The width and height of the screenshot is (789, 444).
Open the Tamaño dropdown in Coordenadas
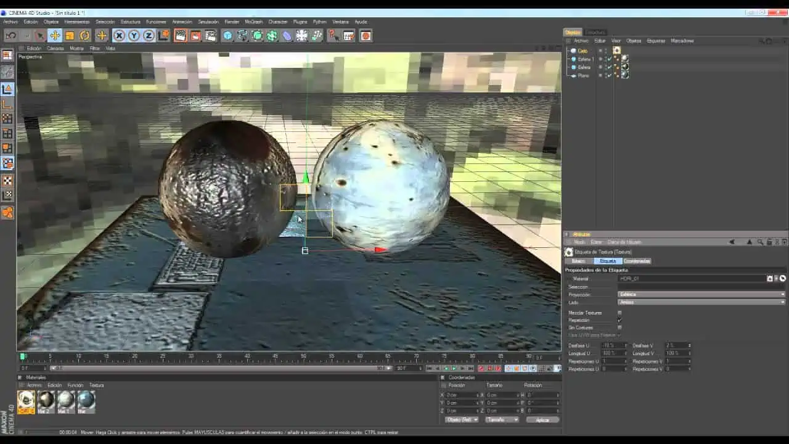pyautogui.click(x=502, y=420)
